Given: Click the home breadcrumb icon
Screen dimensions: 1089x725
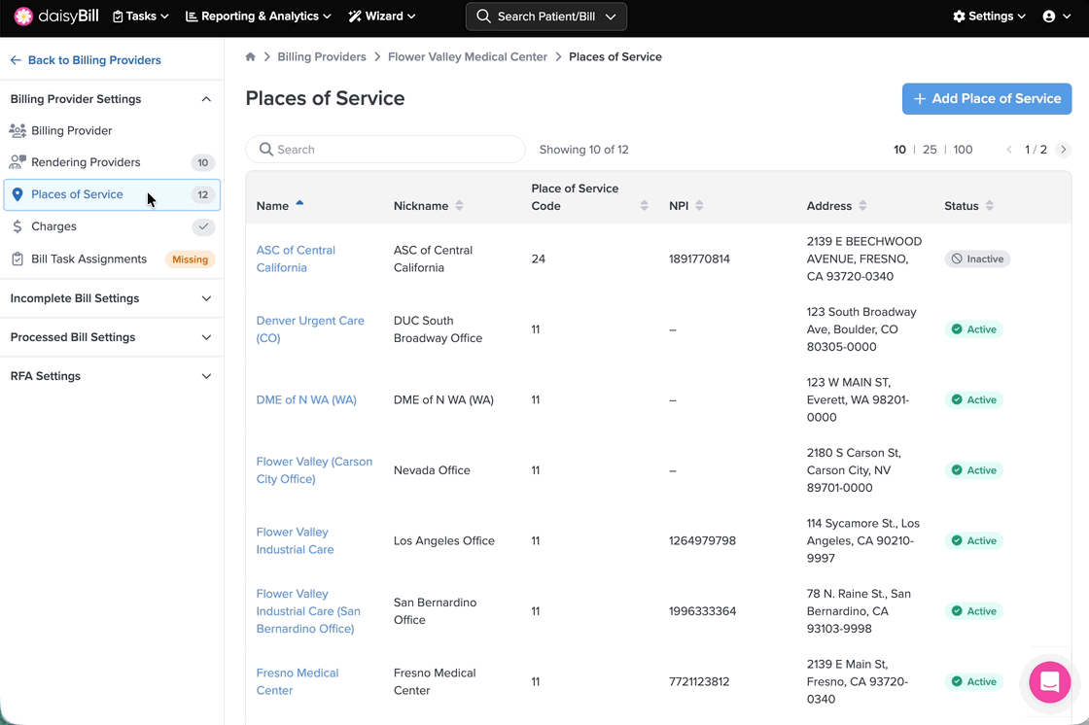Looking at the screenshot, I should (251, 57).
